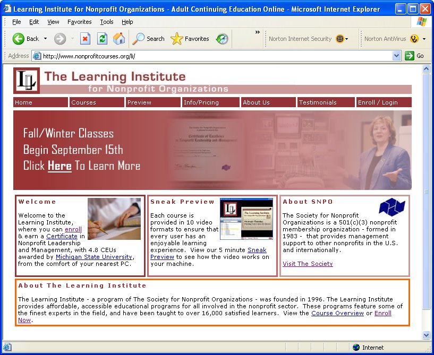
Task: Click the green Back arrow icon
Action: point(18,39)
